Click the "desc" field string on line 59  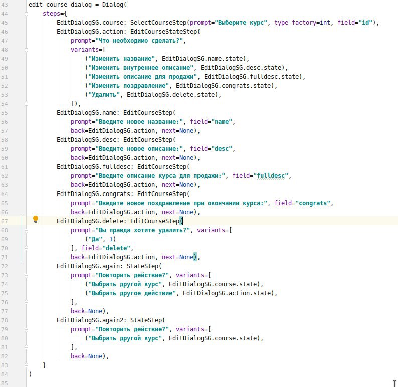point(222,149)
